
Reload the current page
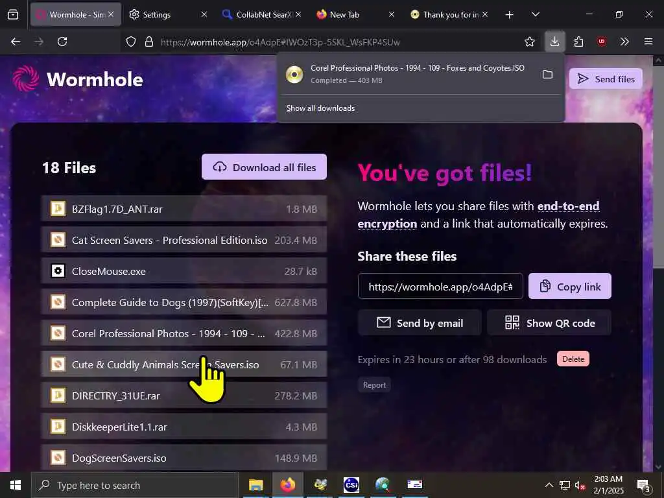(x=62, y=41)
